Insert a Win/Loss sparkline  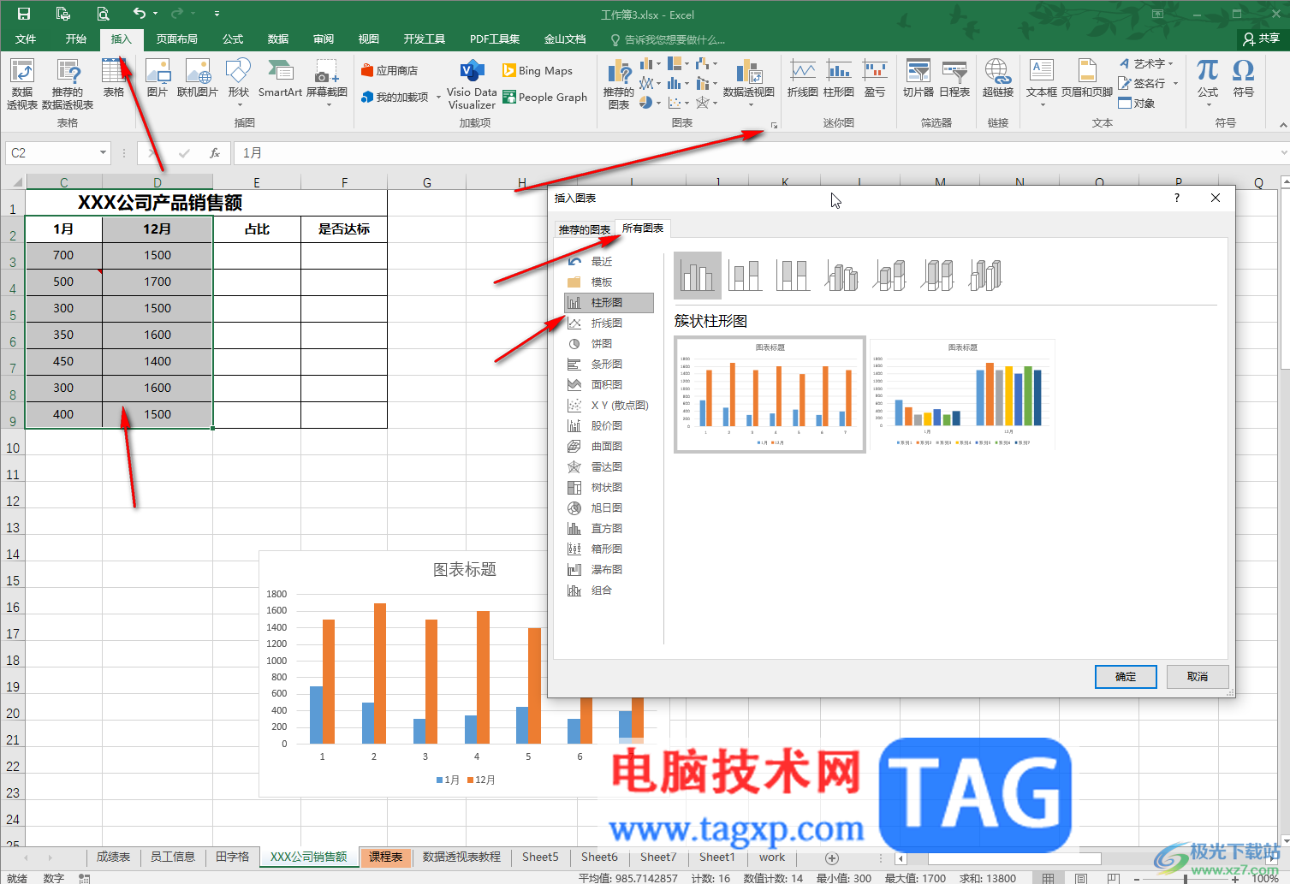(875, 78)
